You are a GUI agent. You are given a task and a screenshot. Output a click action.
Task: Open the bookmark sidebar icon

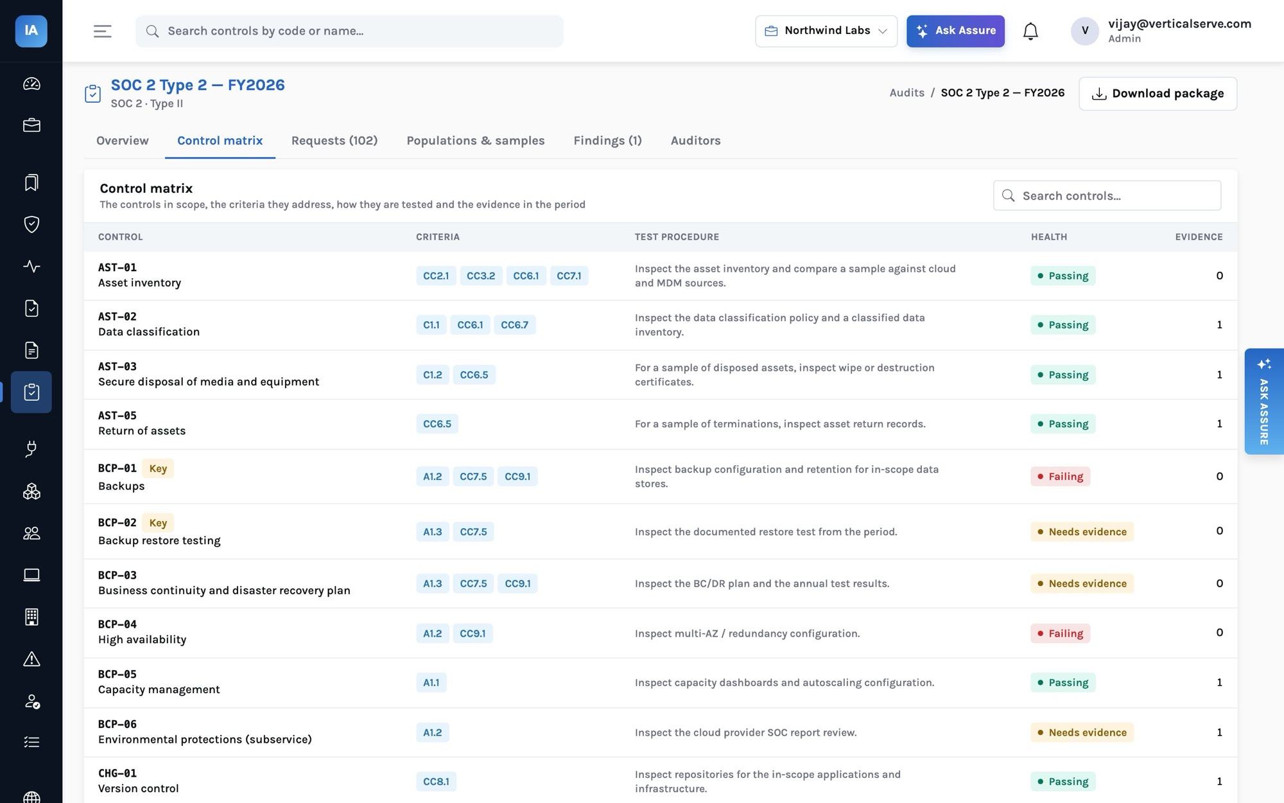pos(31,182)
